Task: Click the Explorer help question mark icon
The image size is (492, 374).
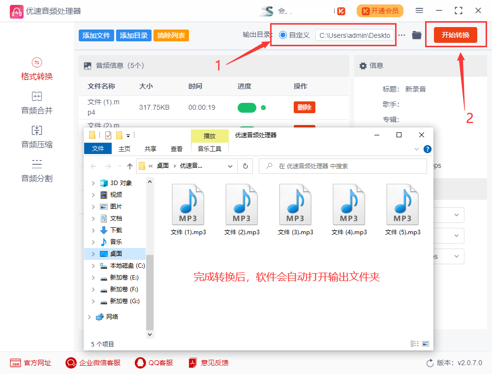Action: pyautogui.click(x=428, y=149)
